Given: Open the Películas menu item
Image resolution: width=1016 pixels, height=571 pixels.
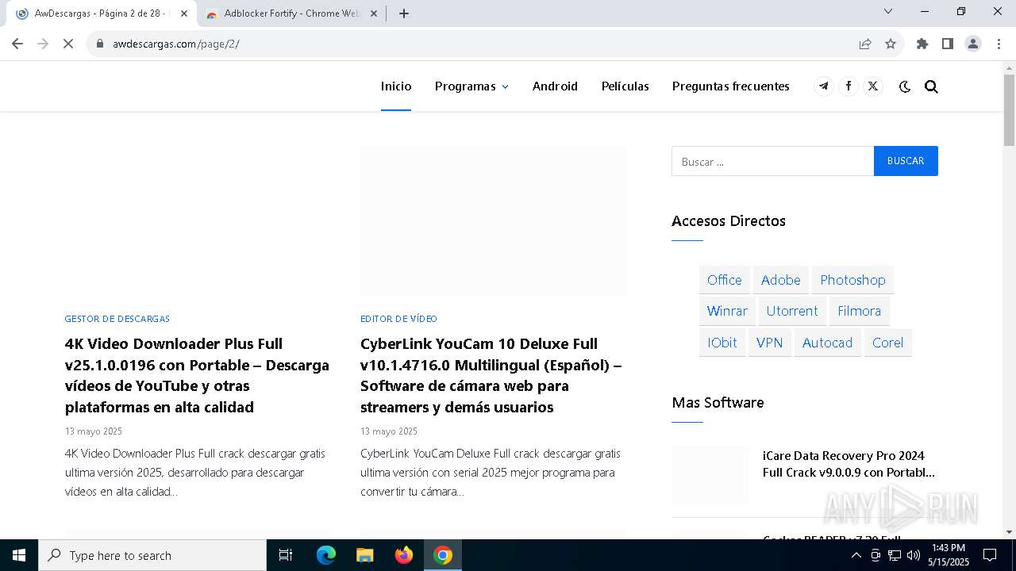Looking at the screenshot, I should (625, 86).
